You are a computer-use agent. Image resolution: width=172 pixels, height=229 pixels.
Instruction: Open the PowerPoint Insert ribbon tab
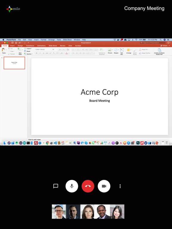(12, 46)
